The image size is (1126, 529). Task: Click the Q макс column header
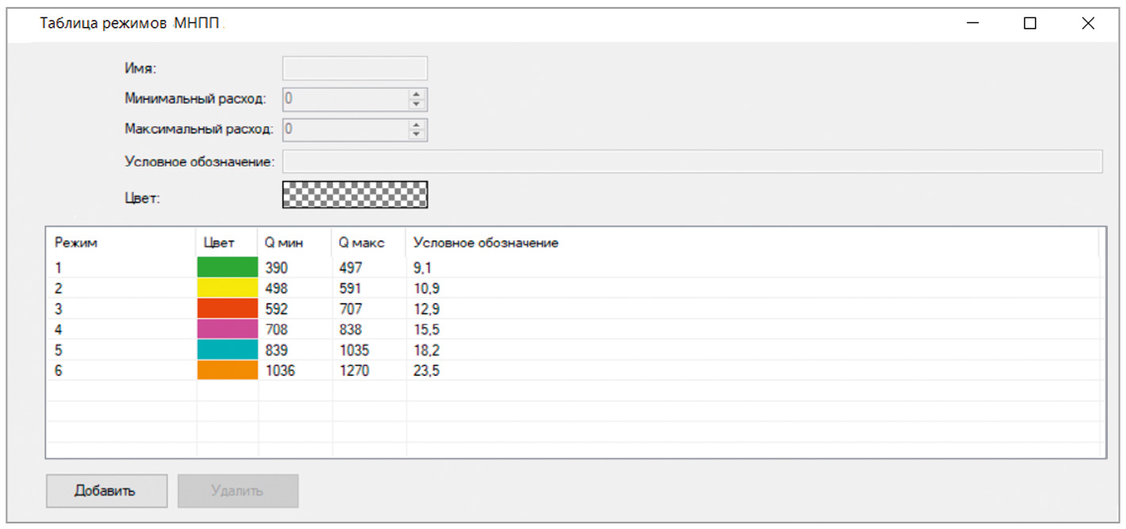(x=368, y=243)
